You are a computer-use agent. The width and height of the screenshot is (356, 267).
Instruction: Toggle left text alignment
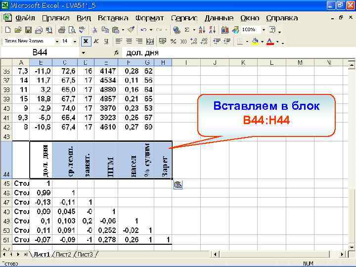tap(119, 41)
